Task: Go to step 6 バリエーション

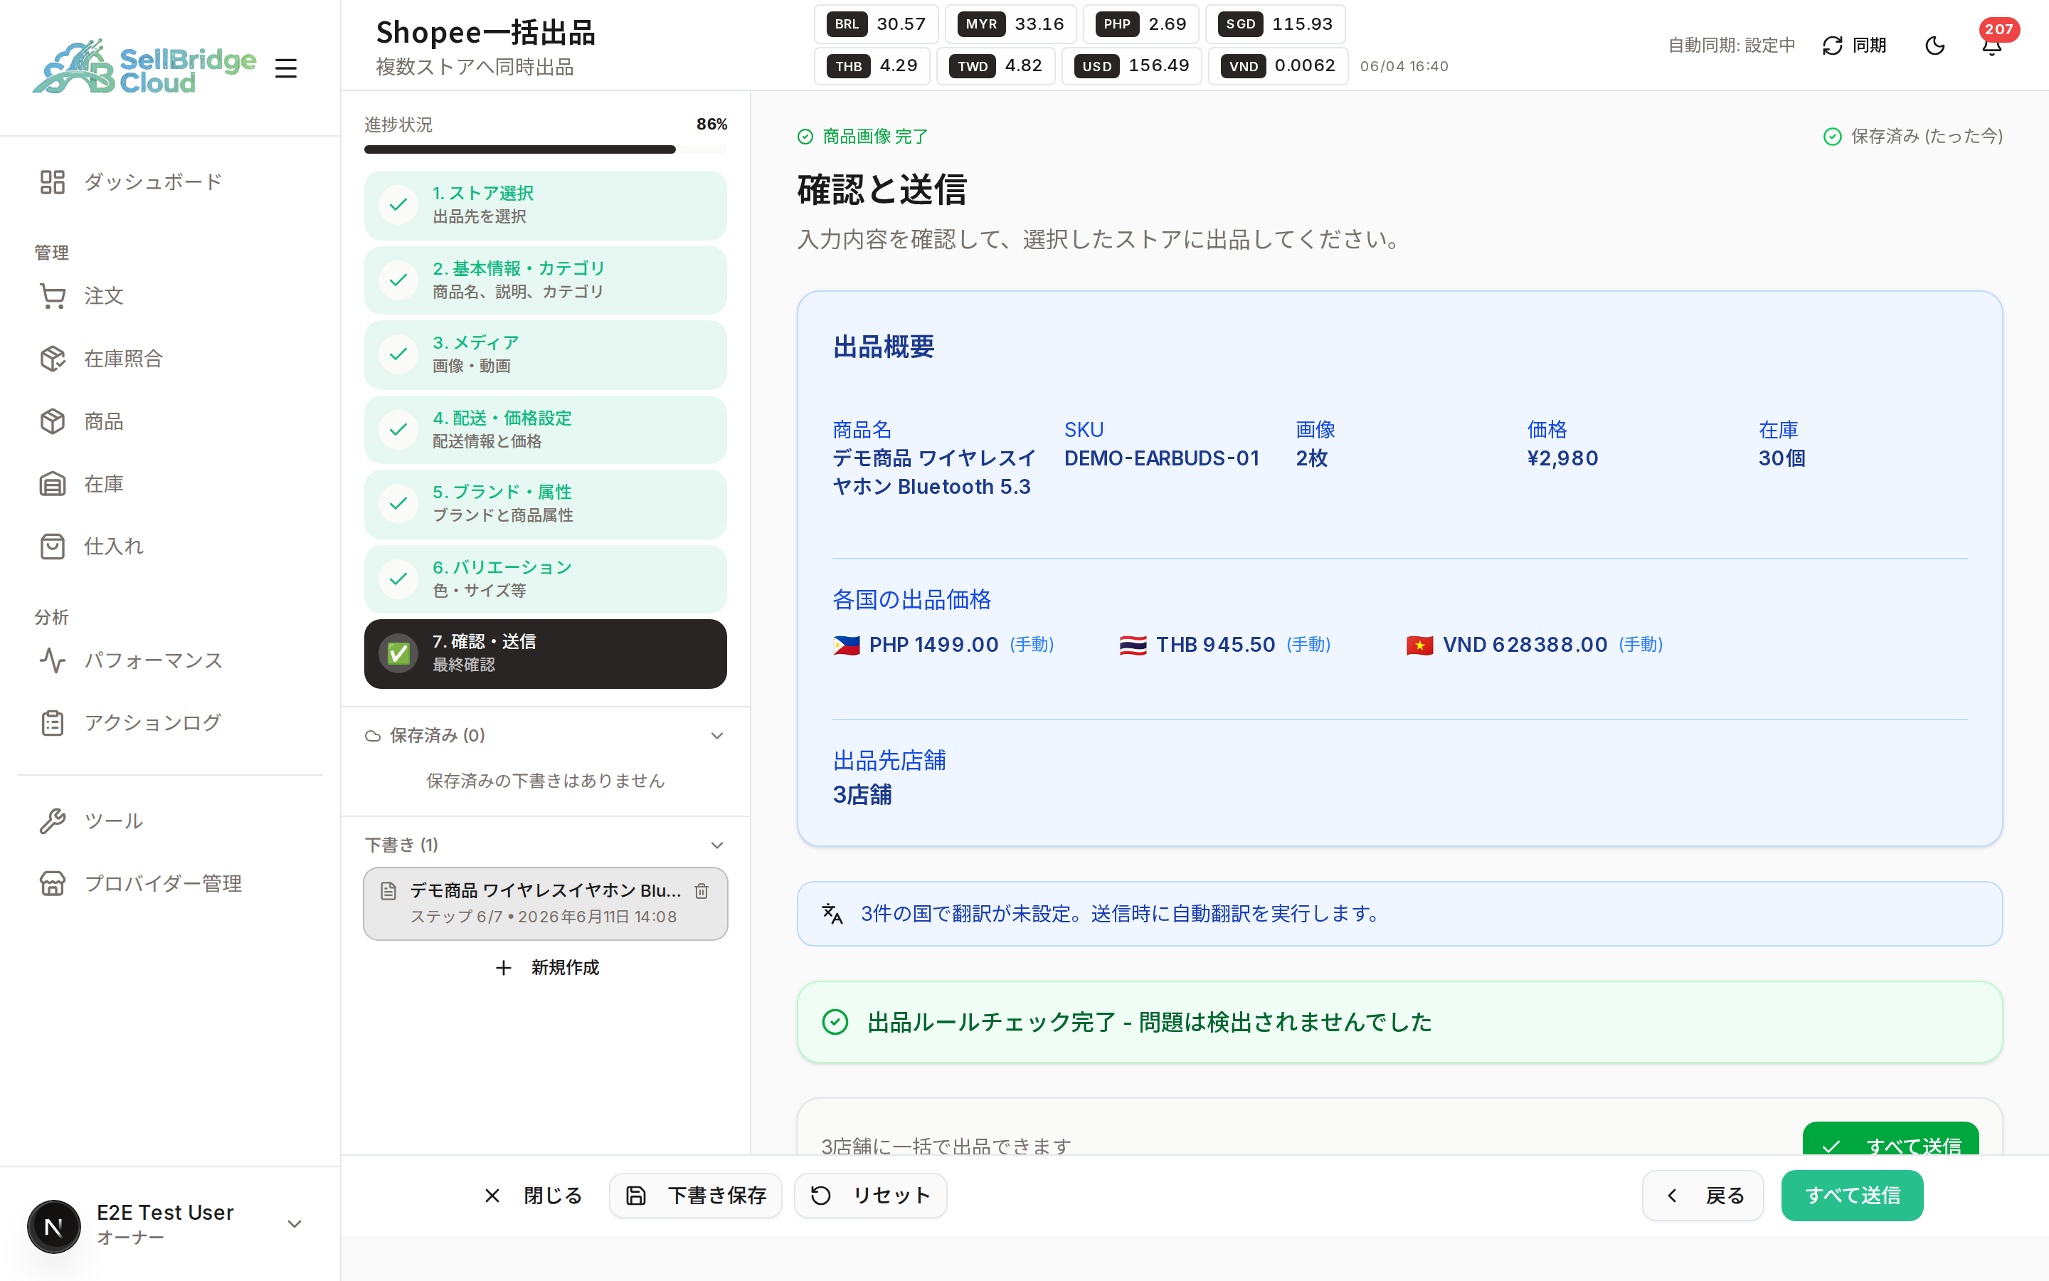Action: [545, 579]
